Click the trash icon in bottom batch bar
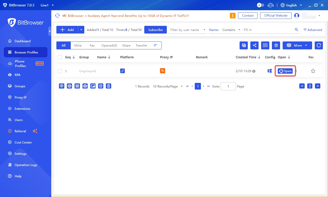 point(109,86)
